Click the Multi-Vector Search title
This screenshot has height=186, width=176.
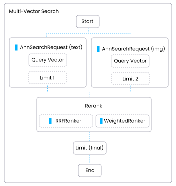(x=34, y=11)
